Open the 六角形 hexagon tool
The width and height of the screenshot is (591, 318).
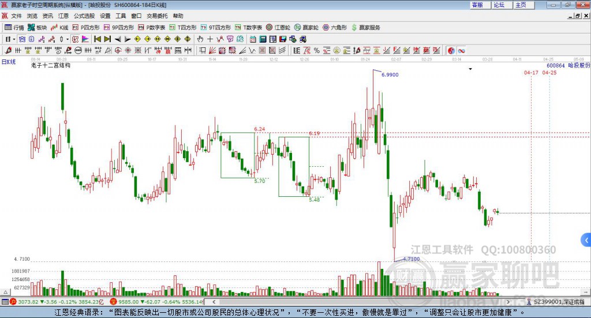tap(335, 28)
